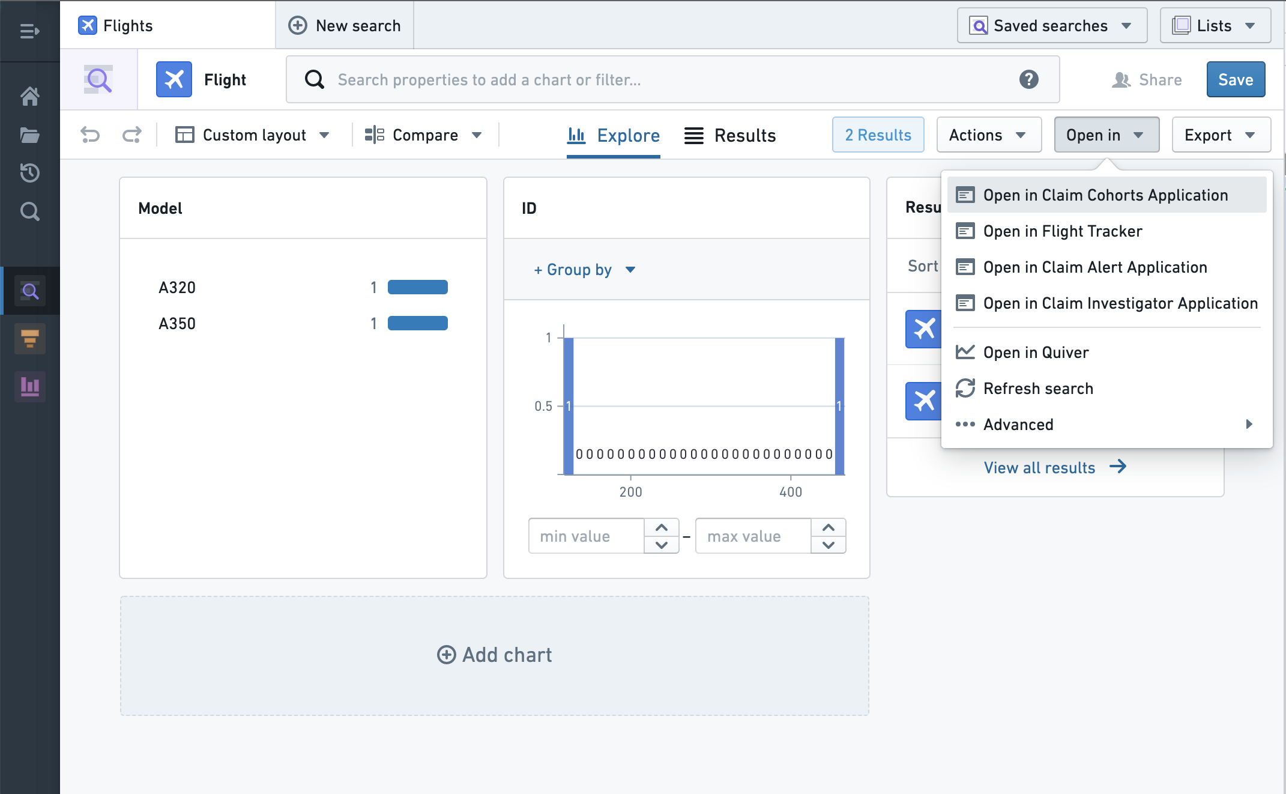This screenshot has width=1286, height=794.
Task: Open the Home icon in sidebar
Action: (29, 95)
